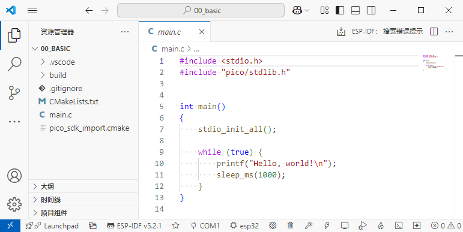Open the hamburger application menu
Image resolution: width=463 pixels, height=232 pixels.
(32, 11)
